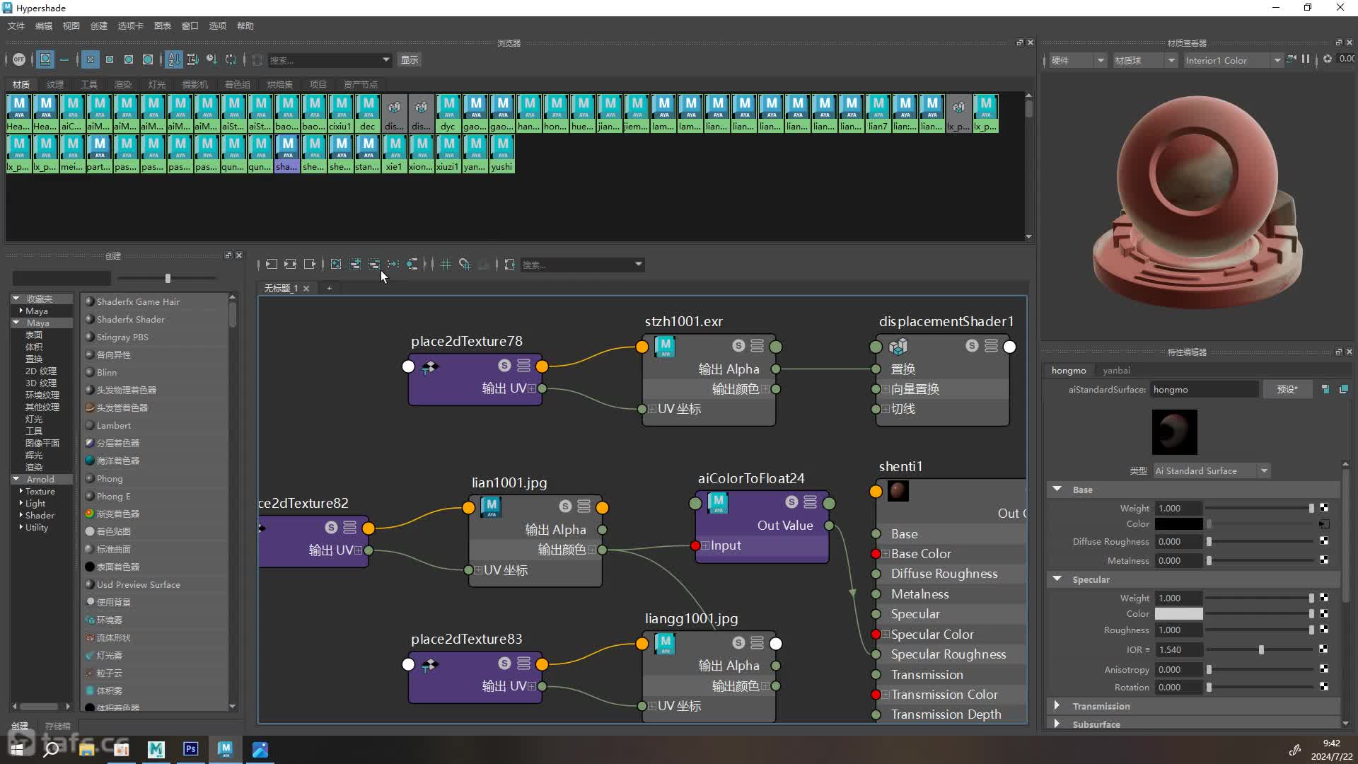This screenshot has height=764, width=1358.
Task: Click the 预设* presets button
Action: point(1287,389)
